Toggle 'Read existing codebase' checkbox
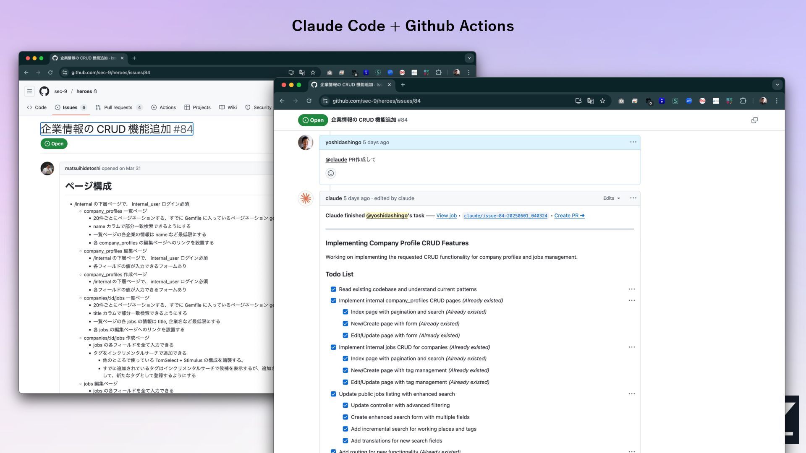Viewport: 806px width, 453px height. click(333, 289)
